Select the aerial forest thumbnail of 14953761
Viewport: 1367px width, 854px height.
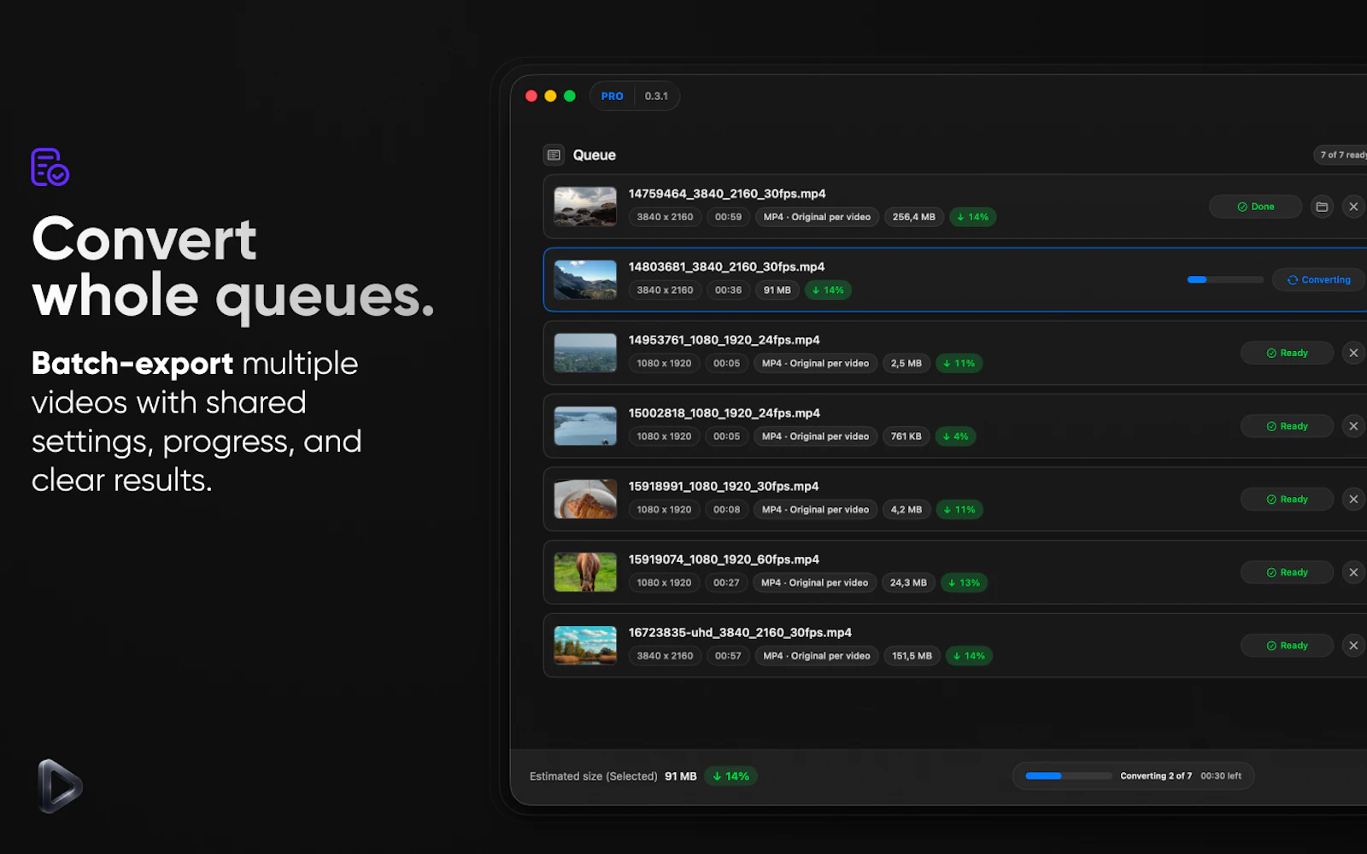585,353
